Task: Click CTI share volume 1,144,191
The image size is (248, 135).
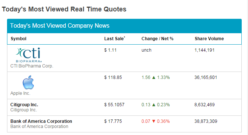Action: coord(204,50)
